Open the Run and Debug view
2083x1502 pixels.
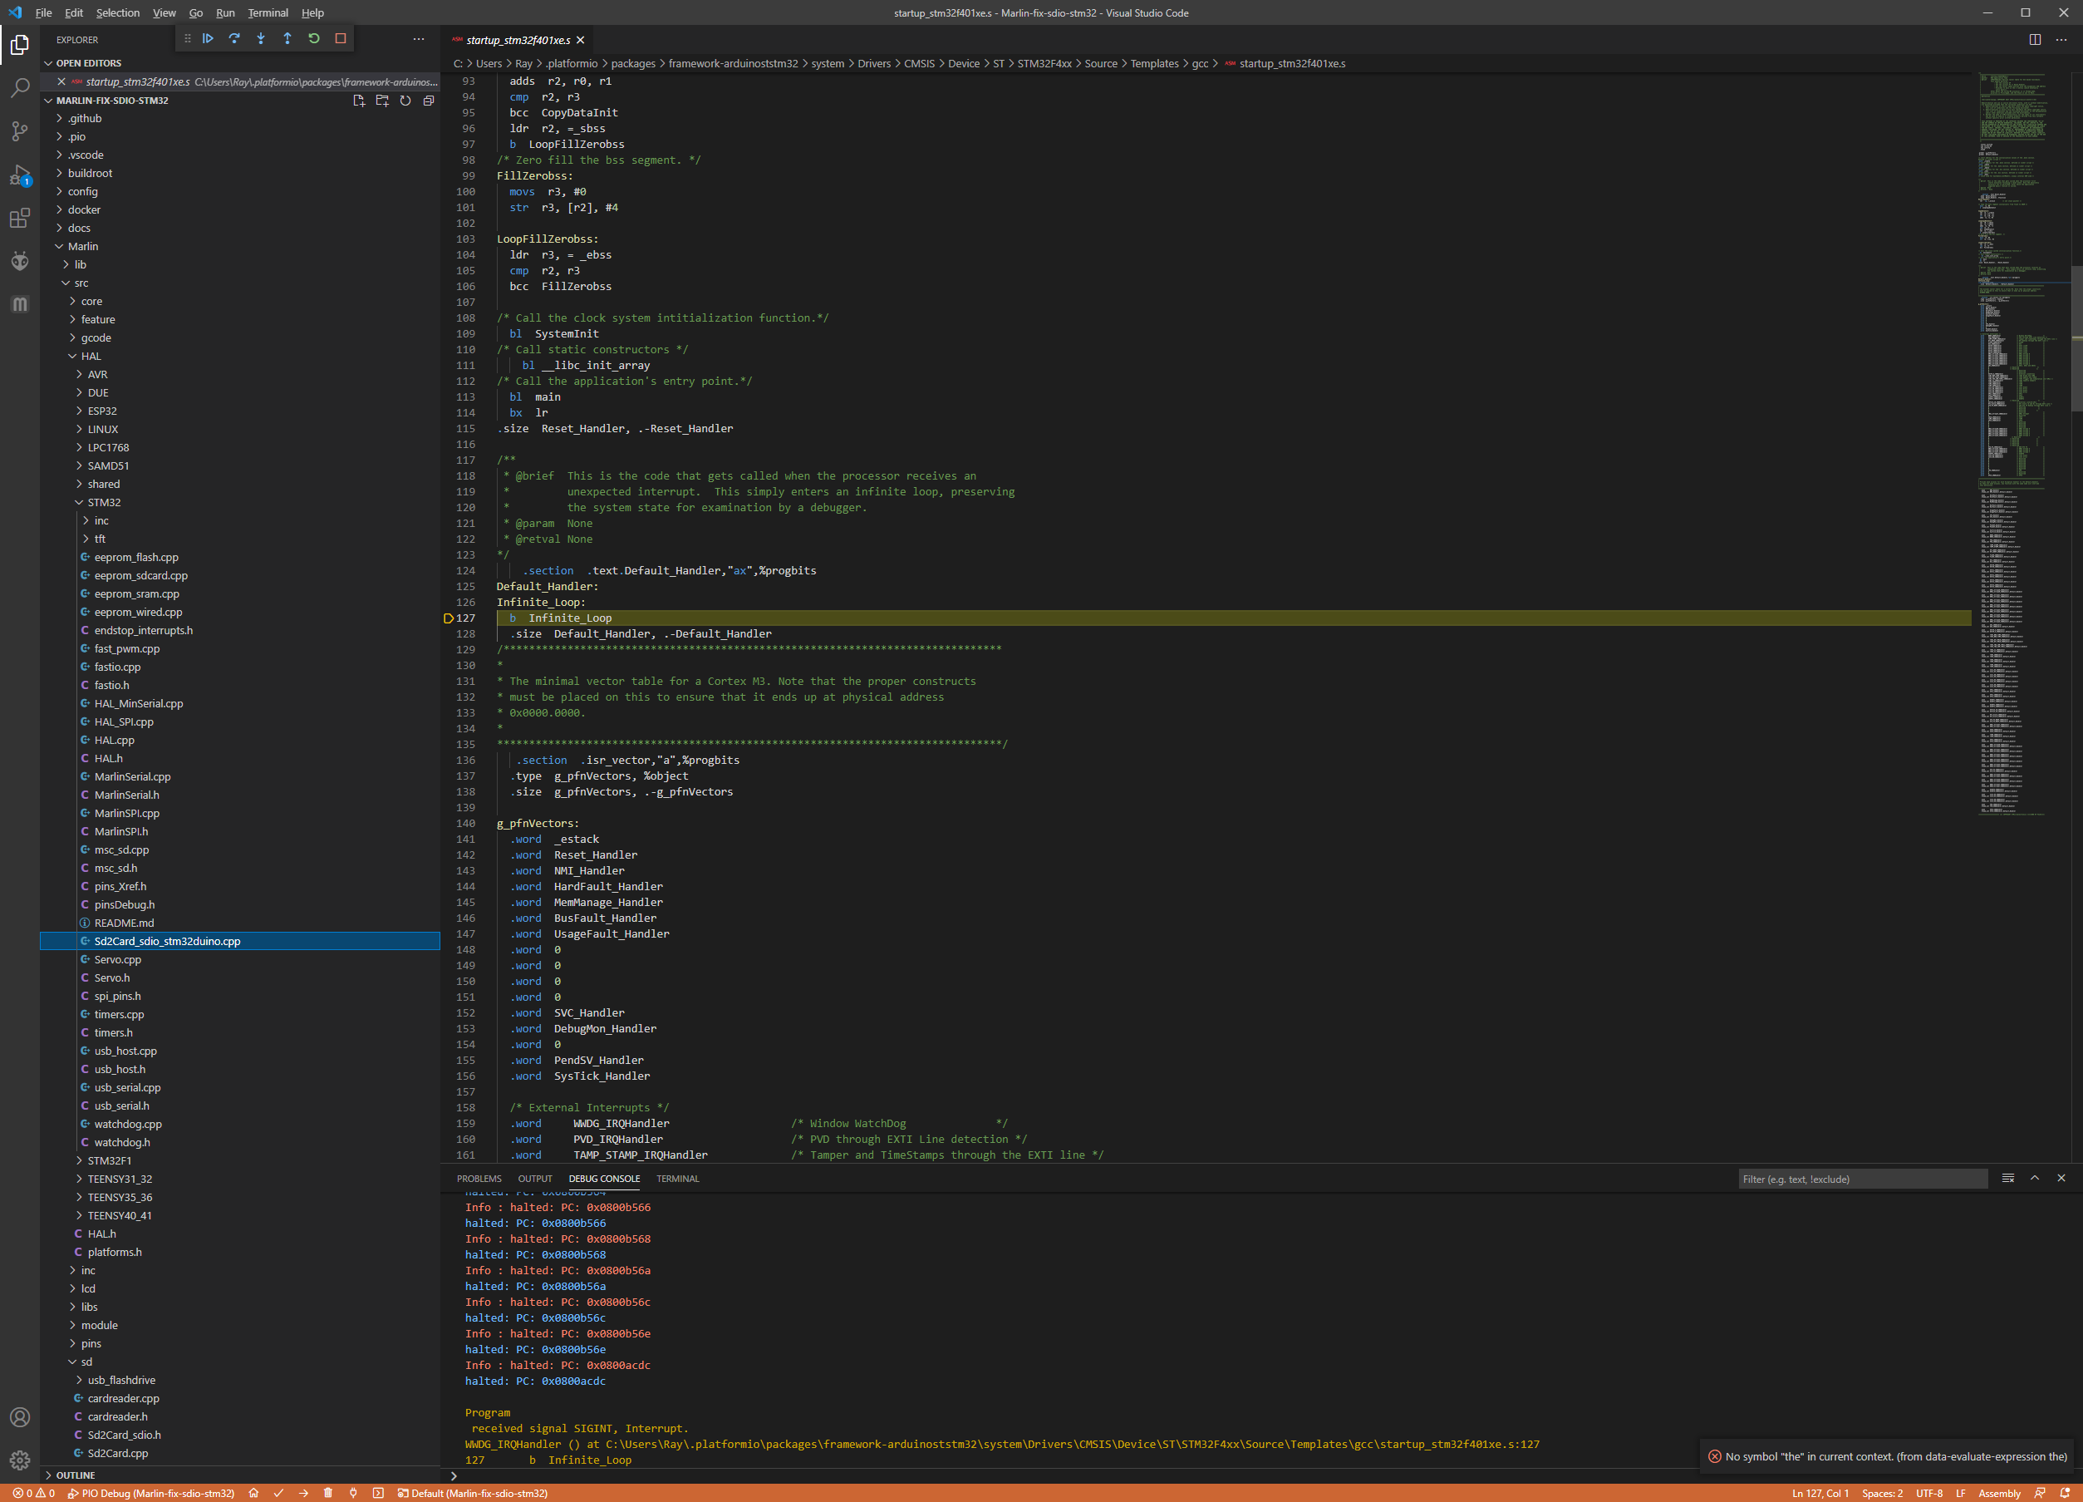[x=19, y=175]
